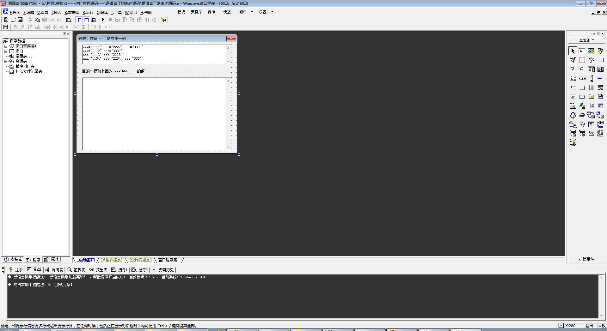607x331 pixels.
Task: Click the binoculars search-help icon
Action: (164, 20)
